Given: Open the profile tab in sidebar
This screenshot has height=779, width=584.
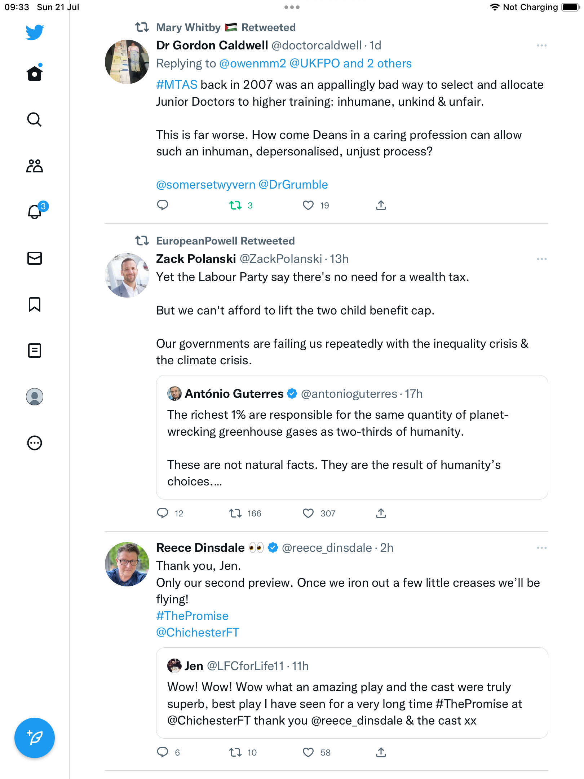Looking at the screenshot, I should click(x=35, y=397).
